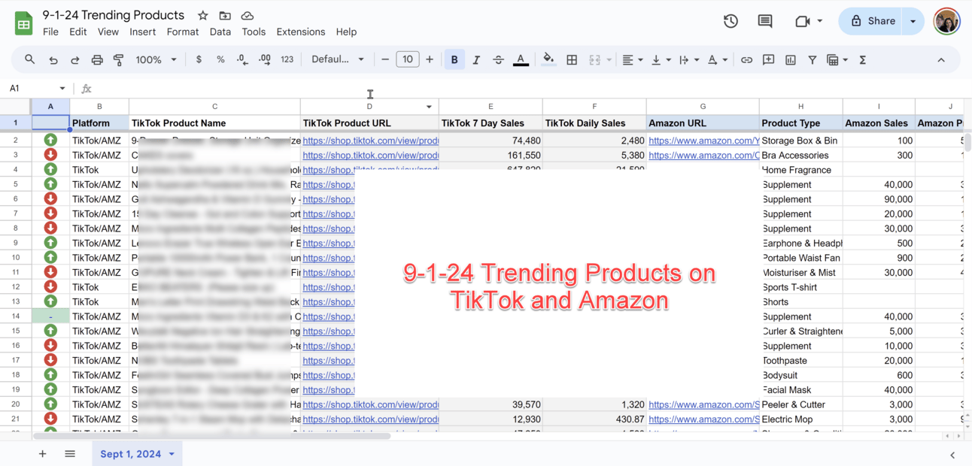Screen dimensions: 972x466
Task: Print the spreadsheet
Action: [x=97, y=59]
